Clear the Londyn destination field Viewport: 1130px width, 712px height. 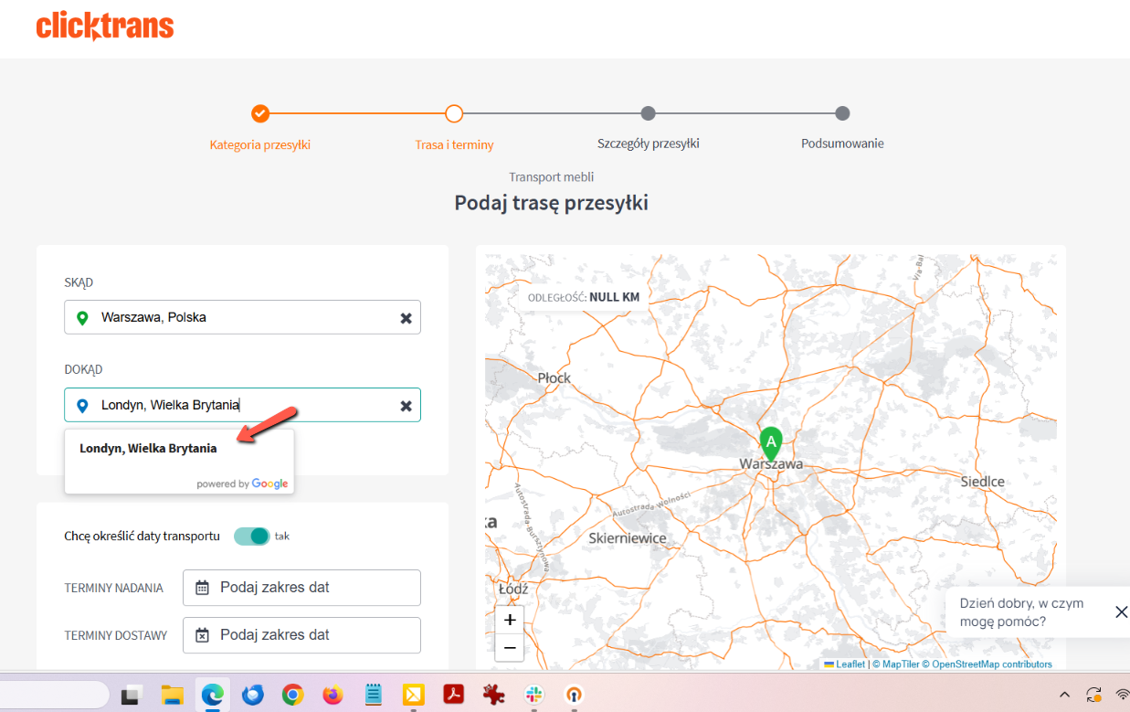coord(406,406)
